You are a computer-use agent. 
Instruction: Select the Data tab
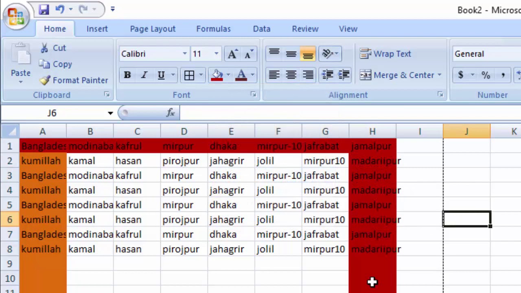point(262,29)
